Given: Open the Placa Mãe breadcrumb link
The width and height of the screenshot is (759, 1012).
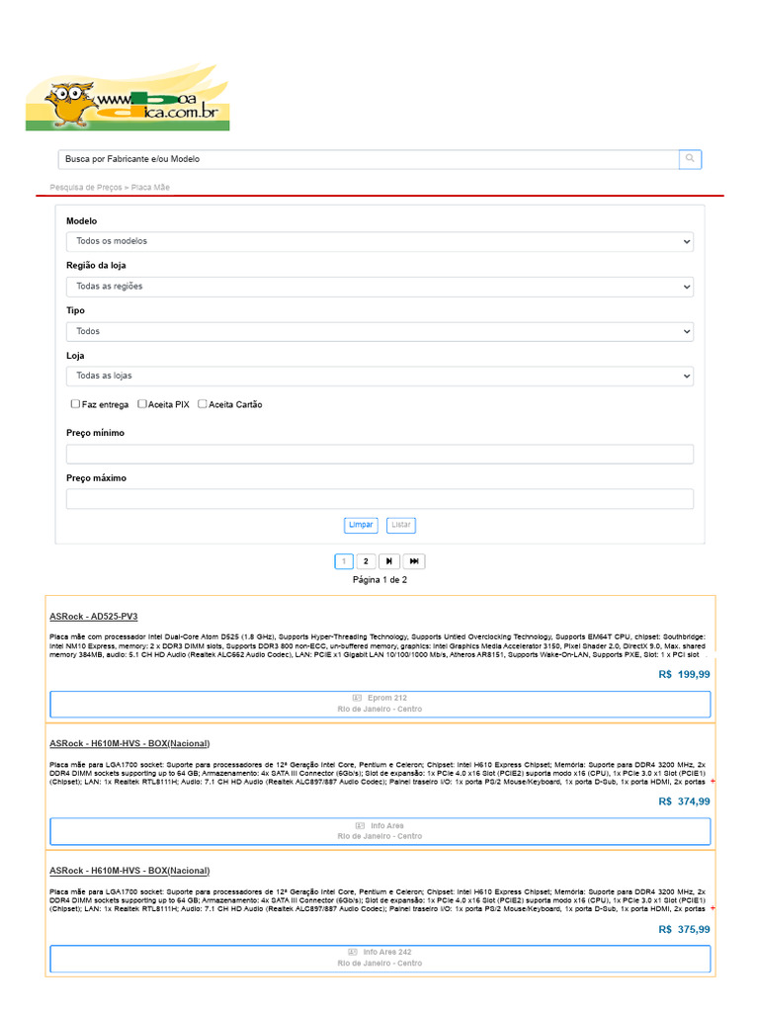Looking at the screenshot, I should click(x=150, y=187).
